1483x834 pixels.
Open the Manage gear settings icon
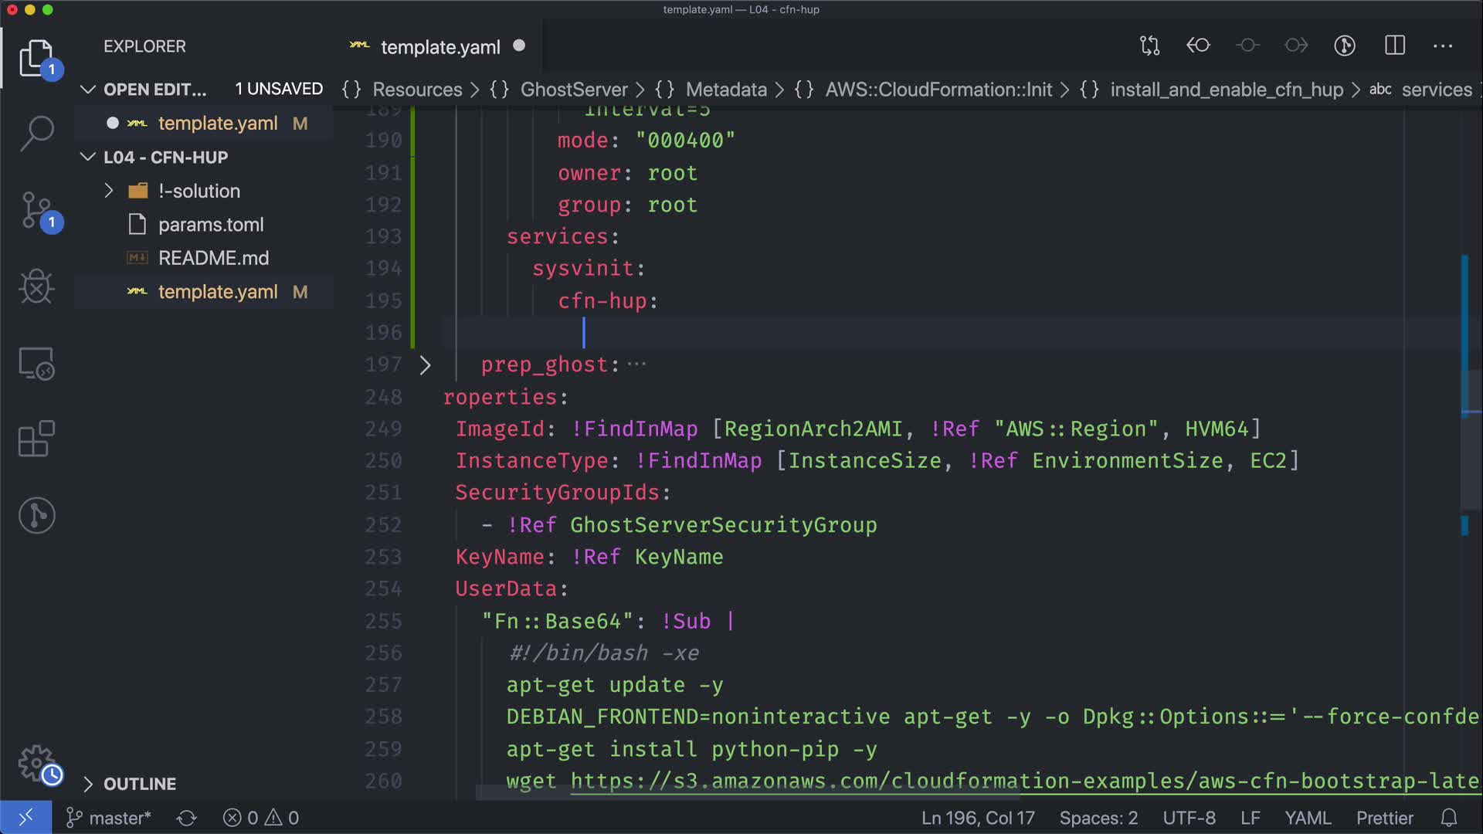coord(36,764)
